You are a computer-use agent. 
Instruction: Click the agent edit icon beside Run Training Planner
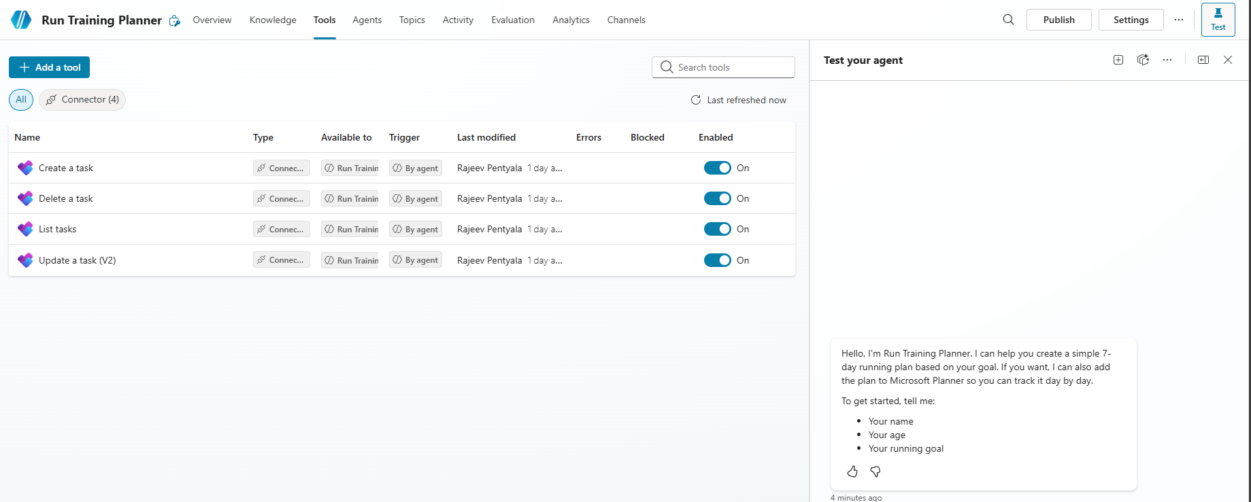point(175,21)
